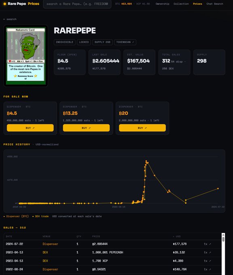233x275 pixels.
Task: Go to the Prices nav tab
Action: (197, 4)
